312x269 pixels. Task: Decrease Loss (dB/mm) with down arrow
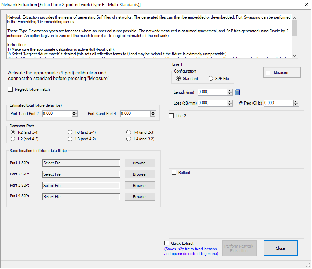pos(230,105)
